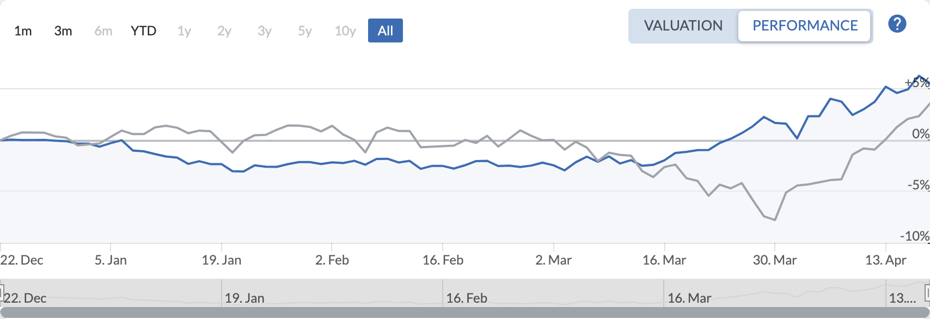Open the help question mark icon
The width and height of the screenshot is (930, 319).
click(x=897, y=24)
